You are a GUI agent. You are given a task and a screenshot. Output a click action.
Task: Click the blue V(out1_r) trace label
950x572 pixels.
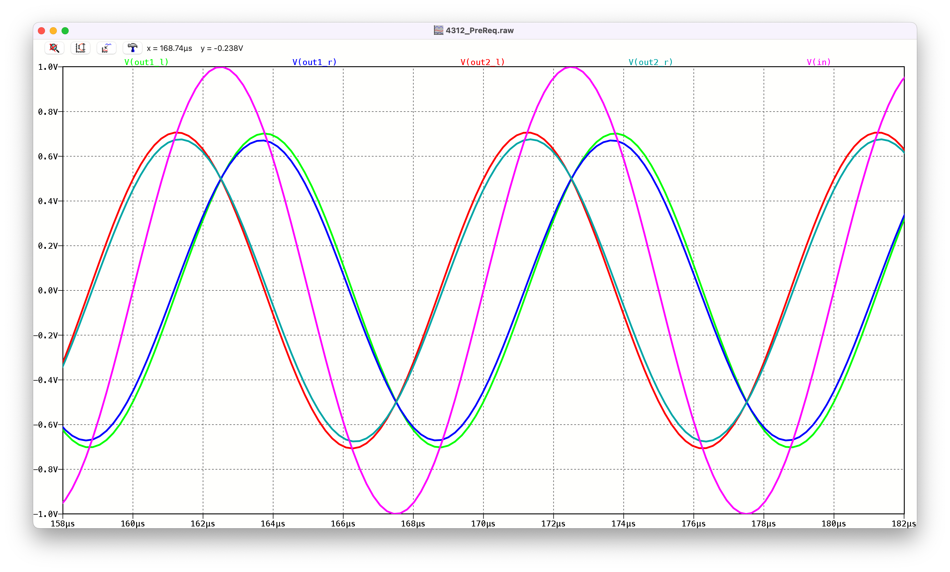tap(314, 62)
